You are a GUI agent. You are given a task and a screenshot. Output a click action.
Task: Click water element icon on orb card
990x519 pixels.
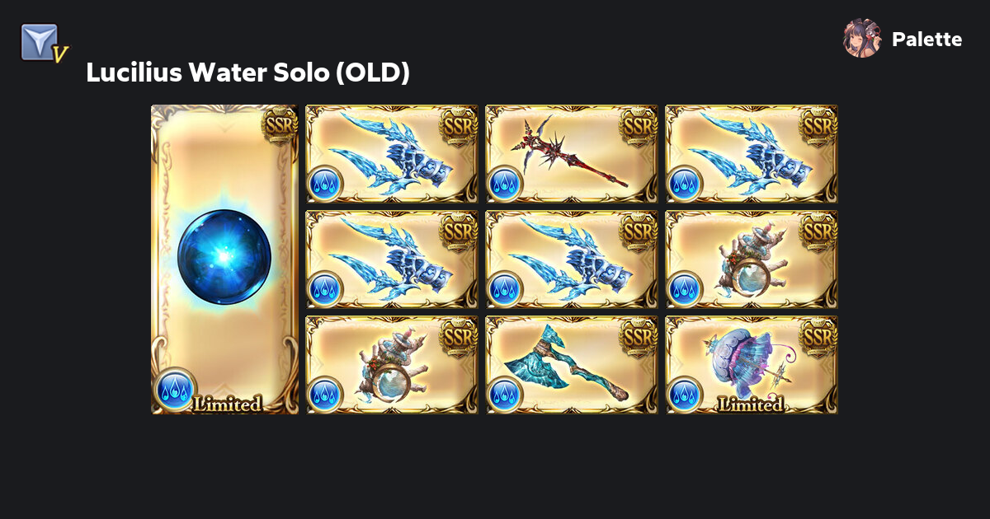click(175, 389)
